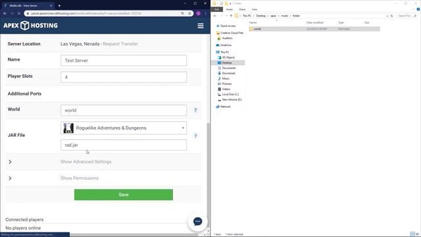Click the File Explorer search box
Screen dimensions: 421x237
coord(407,16)
